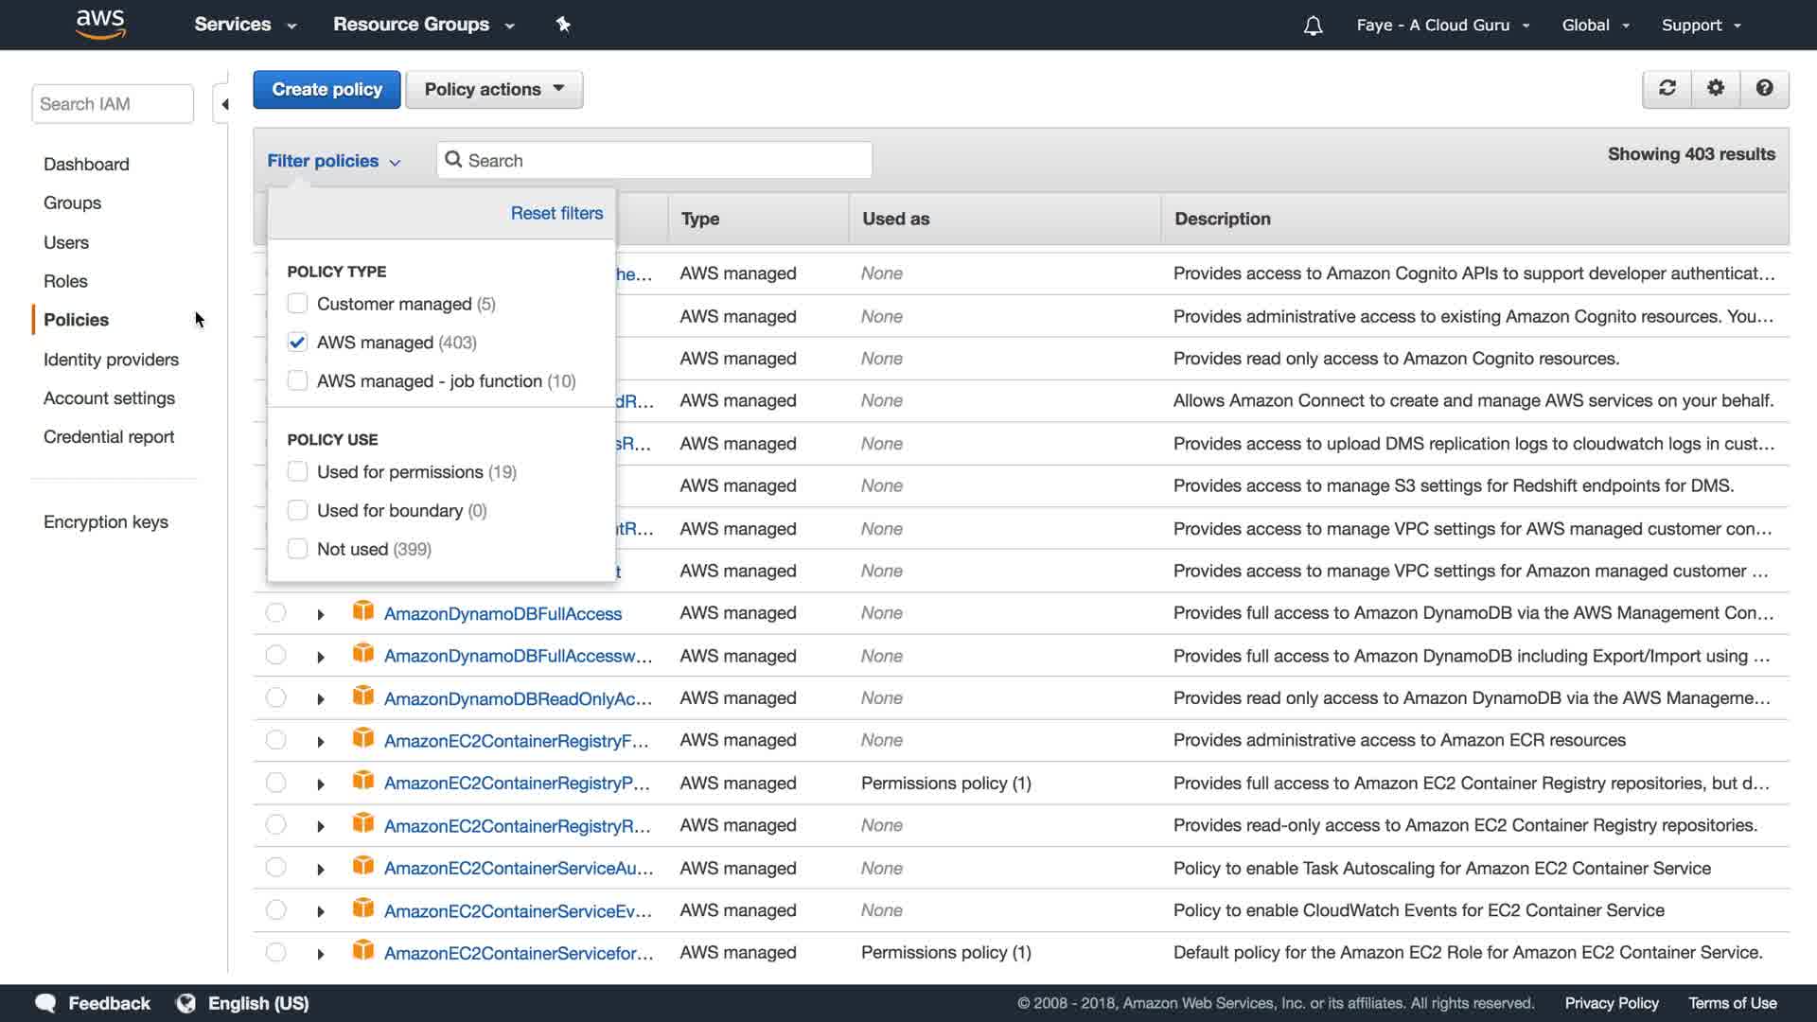Image resolution: width=1817 pixels, height=1022 pixels.
Task: Go to Roles in the sidebar
Action: click(65, 281)
